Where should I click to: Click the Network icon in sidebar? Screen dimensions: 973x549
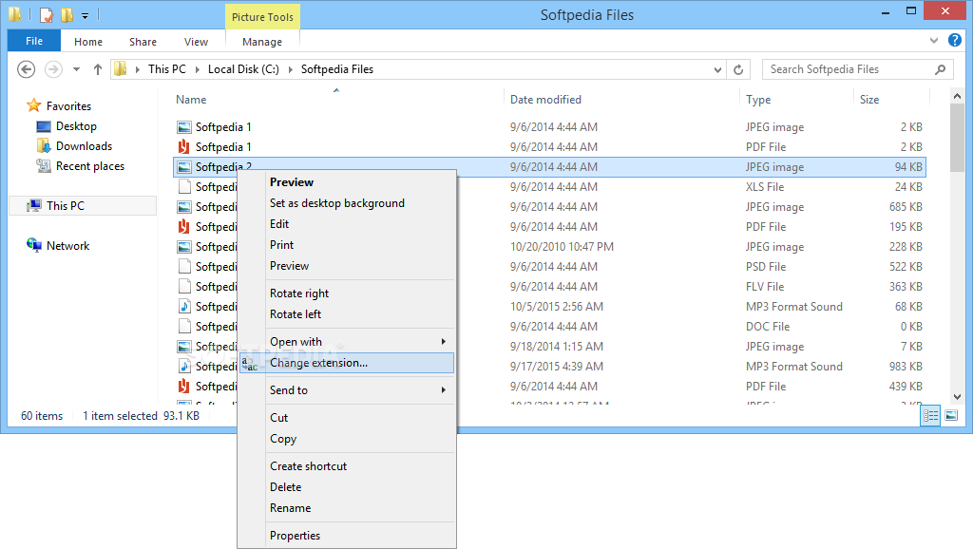point(33,245)
